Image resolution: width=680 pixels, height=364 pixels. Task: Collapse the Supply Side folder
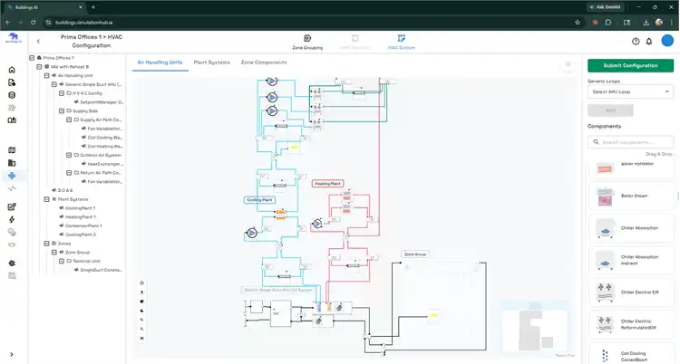pos(61,111)
